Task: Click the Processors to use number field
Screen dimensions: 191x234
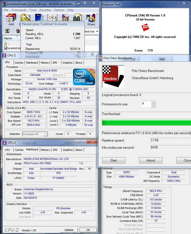Action: point(146,104)
